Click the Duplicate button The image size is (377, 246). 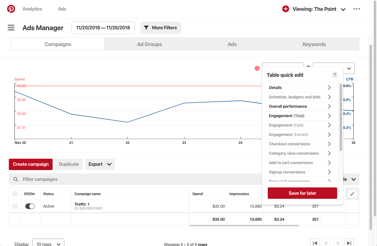pos(69,164)
